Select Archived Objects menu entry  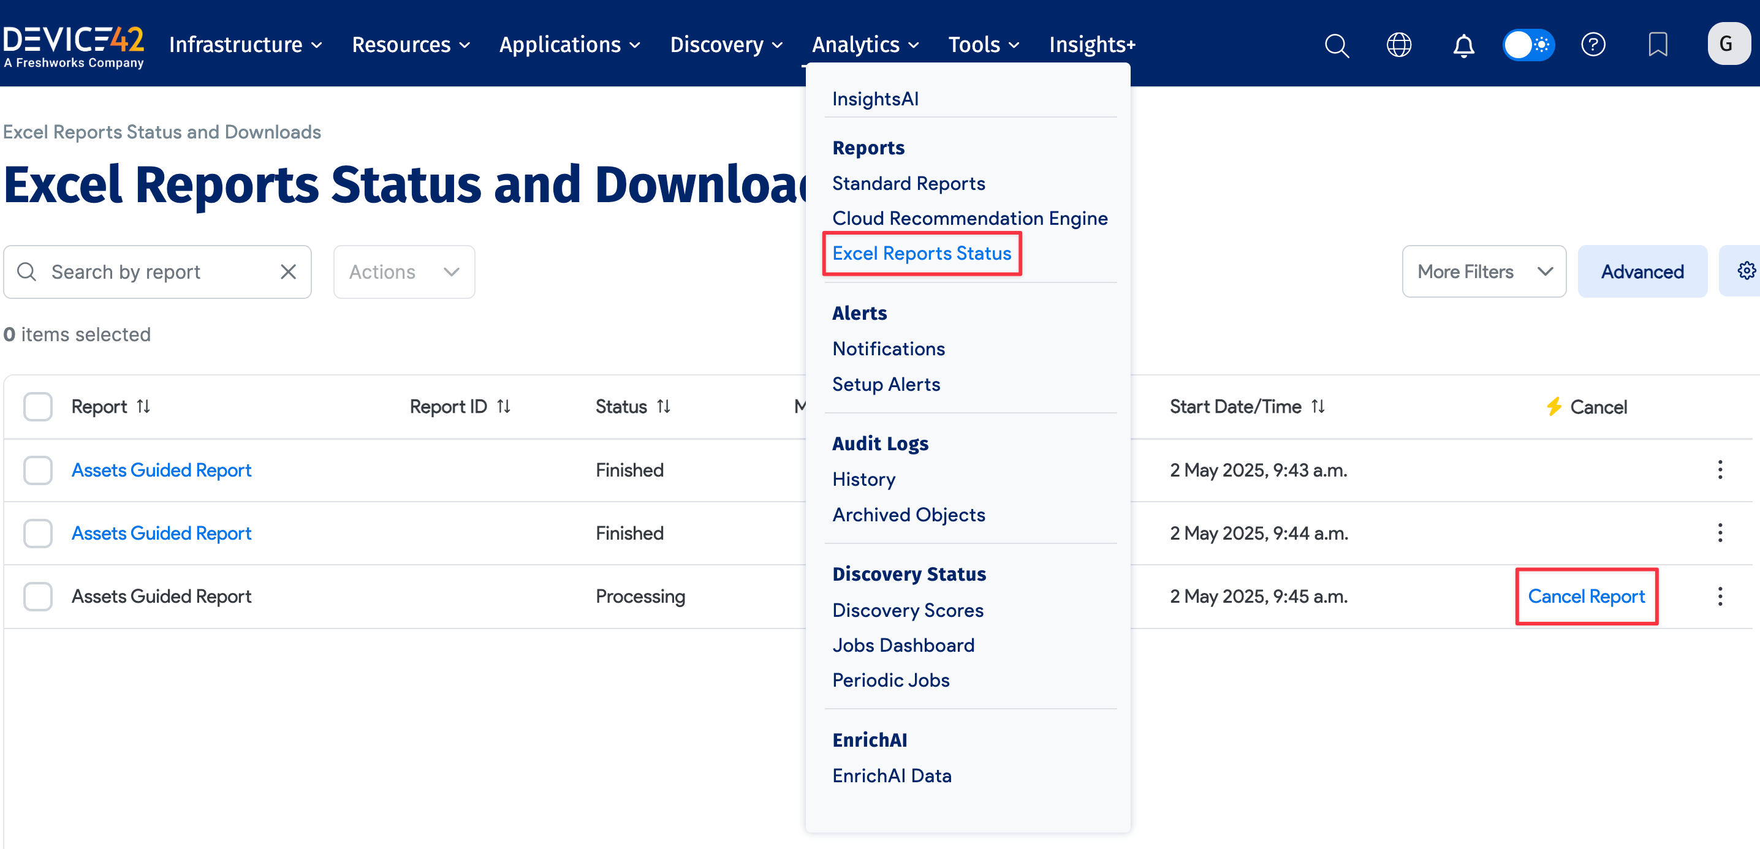[908, 515]
